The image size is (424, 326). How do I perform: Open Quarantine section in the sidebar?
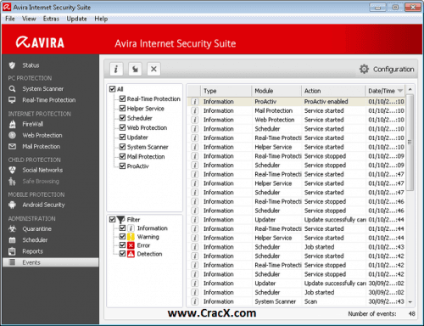click(36, 228)
